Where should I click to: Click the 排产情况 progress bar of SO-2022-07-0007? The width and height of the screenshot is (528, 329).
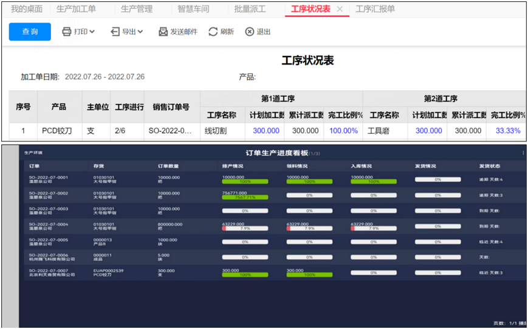245,274
